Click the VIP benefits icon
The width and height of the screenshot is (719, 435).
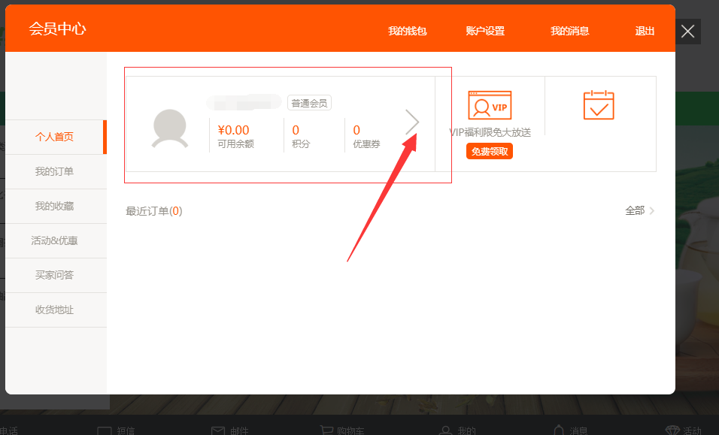click(x=490, y=105)
